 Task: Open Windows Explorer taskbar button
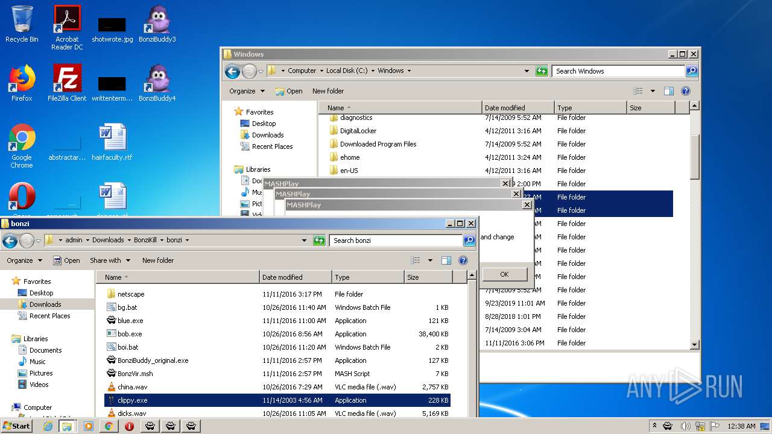click(x=67, y=426)
